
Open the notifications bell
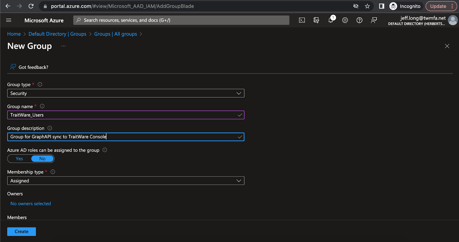tap(331, 20)
